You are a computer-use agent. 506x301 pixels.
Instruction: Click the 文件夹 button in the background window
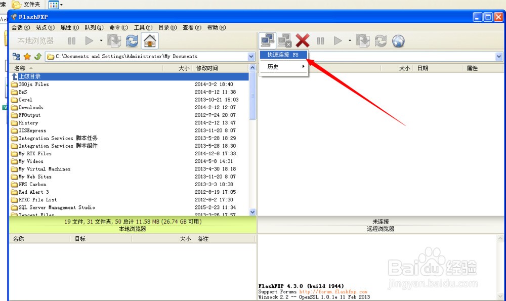pos(26,5)
